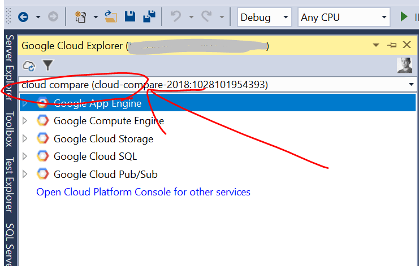Open the Navigate Backward history dropdown arrow
This screenshot has height=266, width=419.
(x=38, y=17)
